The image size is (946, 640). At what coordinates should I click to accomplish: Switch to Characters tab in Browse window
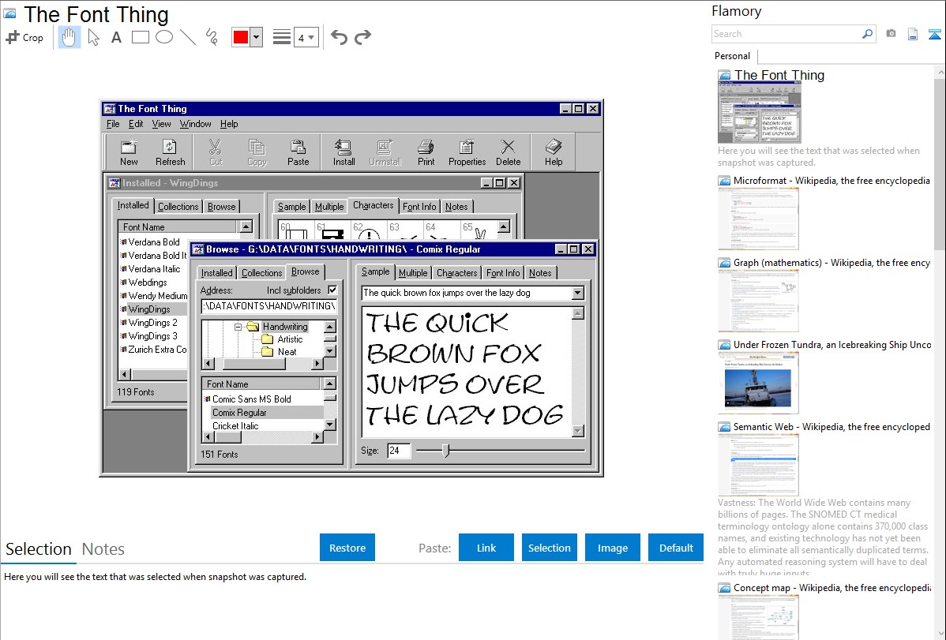[x=456, y=272]
